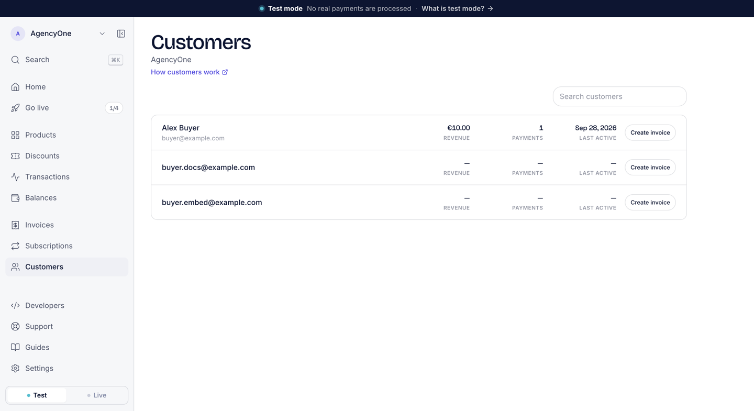Open the AgencyOne account switcher chevron
The height and width of the screenshot is (411, 754).
[x=102, y=34]
